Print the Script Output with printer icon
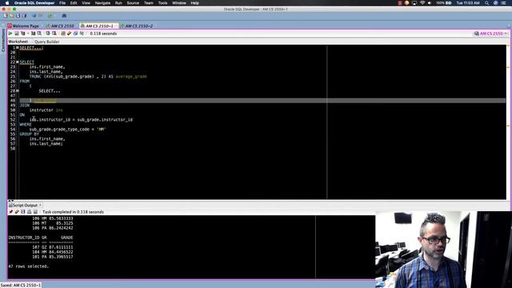512x288 pixels. point(29,212)
